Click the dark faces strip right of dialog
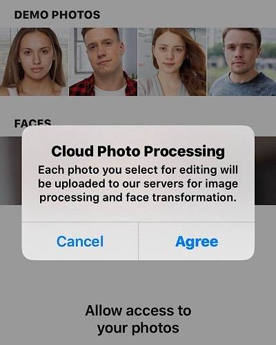 (265, 170)
